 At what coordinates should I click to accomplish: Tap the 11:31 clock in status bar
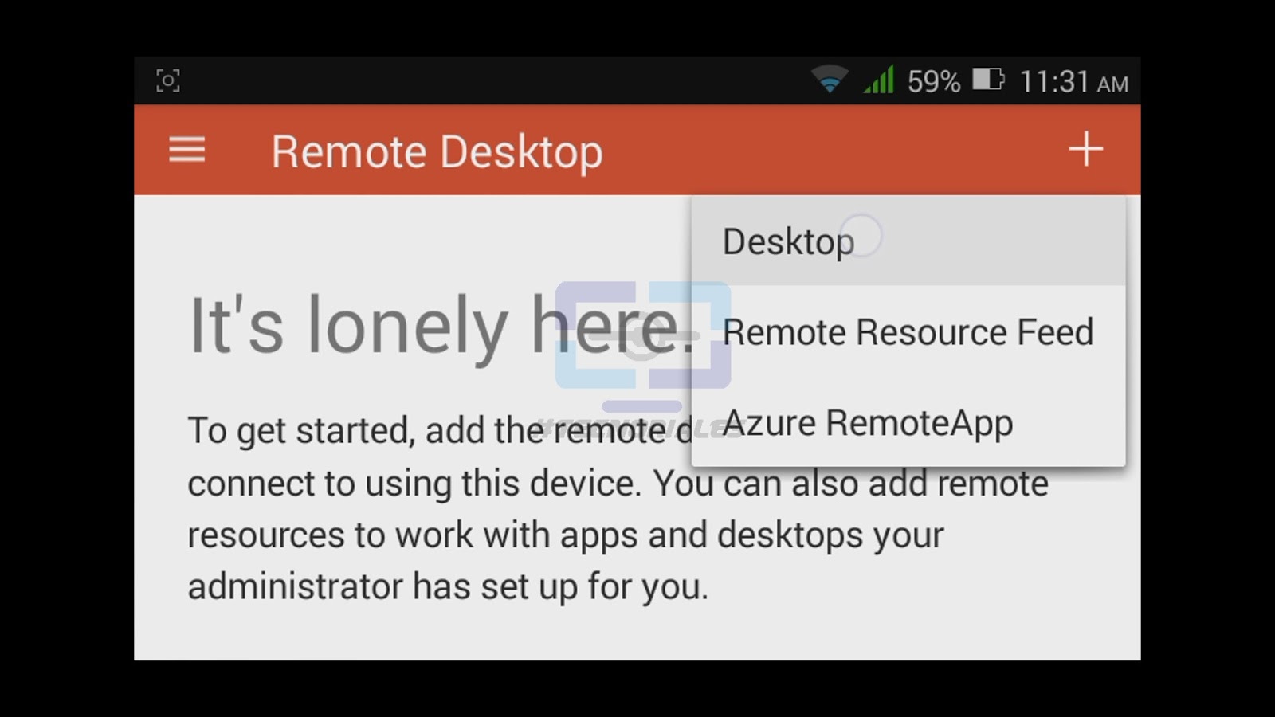point(1054,81)
